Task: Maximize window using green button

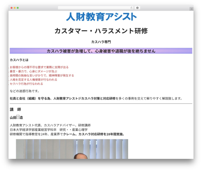Action: 18,8
